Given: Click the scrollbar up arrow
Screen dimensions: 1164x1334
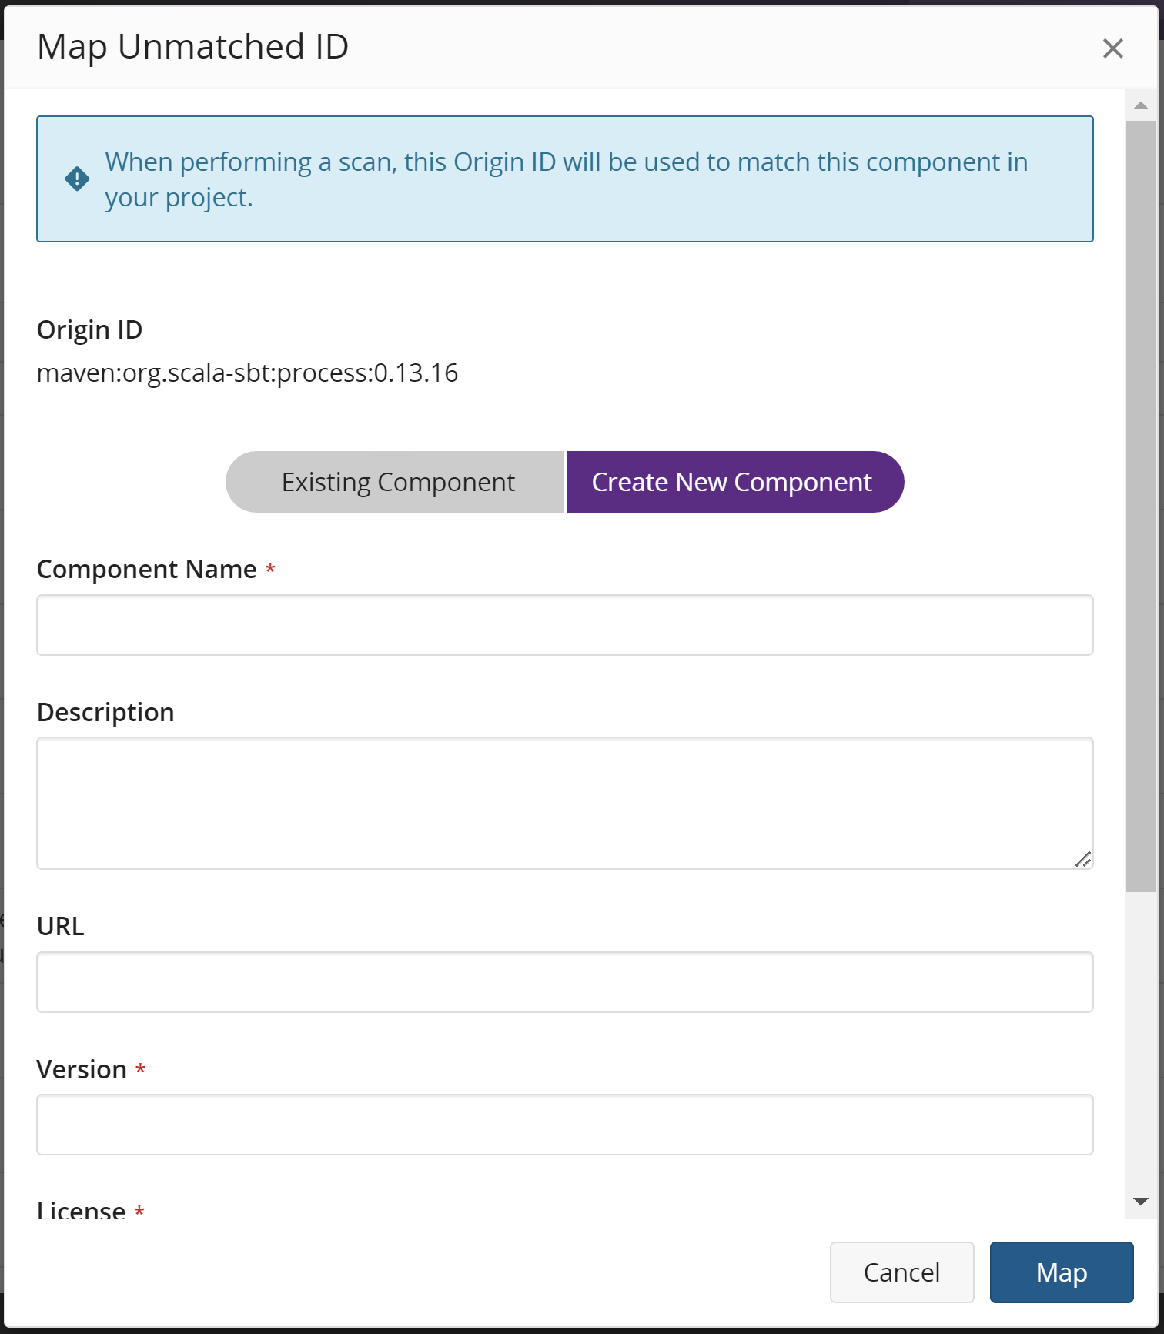Looking at the screenshot, I should (1141, 106).
